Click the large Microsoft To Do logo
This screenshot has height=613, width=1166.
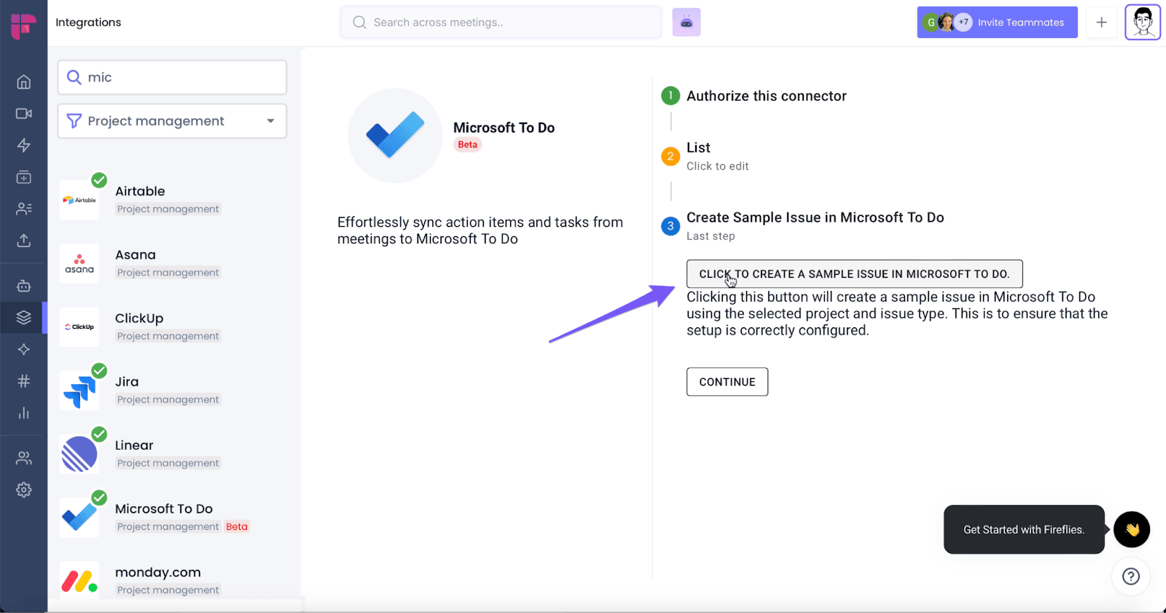pos(395,136)
